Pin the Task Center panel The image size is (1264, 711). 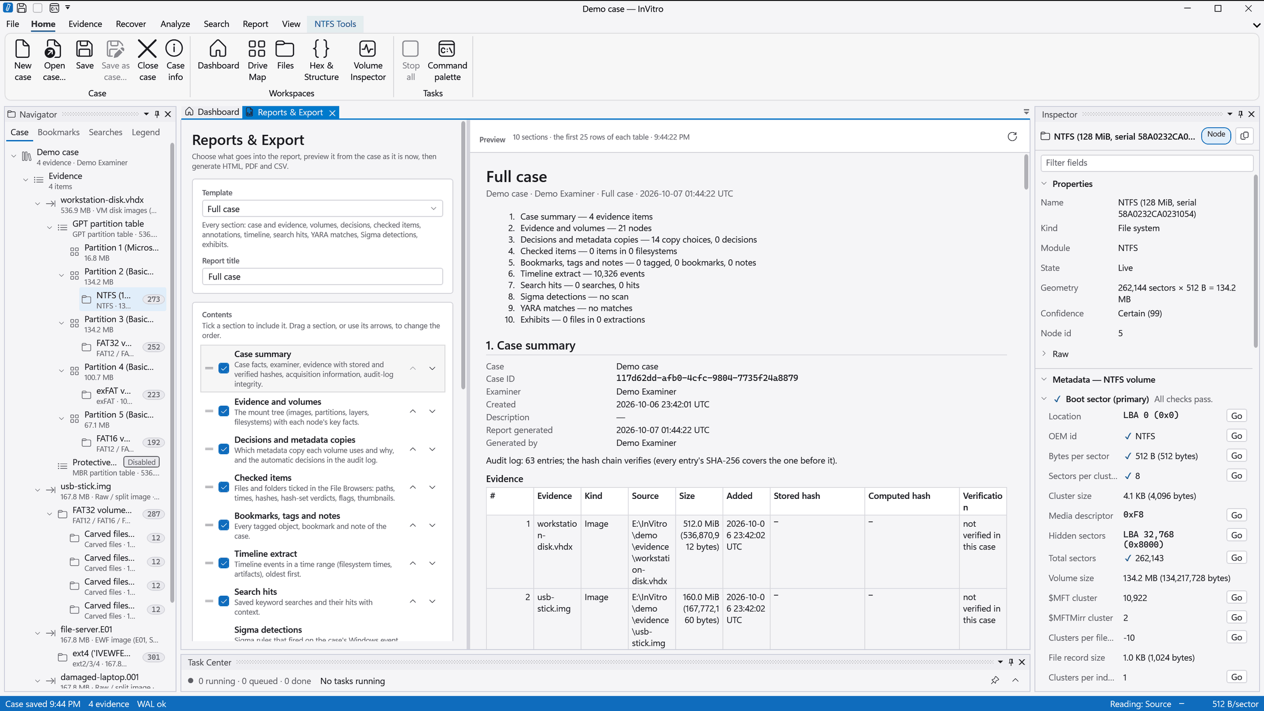click(x=1011, y=662)
